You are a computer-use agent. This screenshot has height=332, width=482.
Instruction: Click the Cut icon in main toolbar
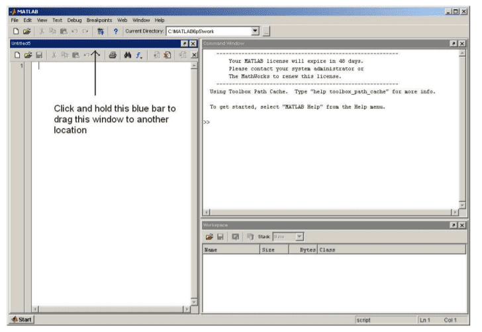pyautogui.click(x=42, y=31)
